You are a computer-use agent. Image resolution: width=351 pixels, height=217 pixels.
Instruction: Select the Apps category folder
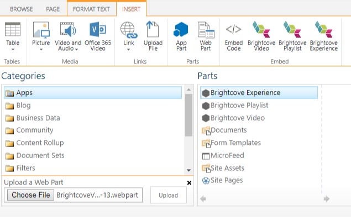coord(93,93)
